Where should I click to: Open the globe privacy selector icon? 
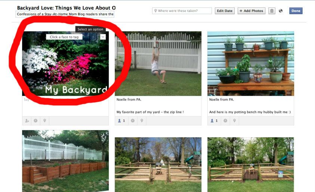pos(281,11)
